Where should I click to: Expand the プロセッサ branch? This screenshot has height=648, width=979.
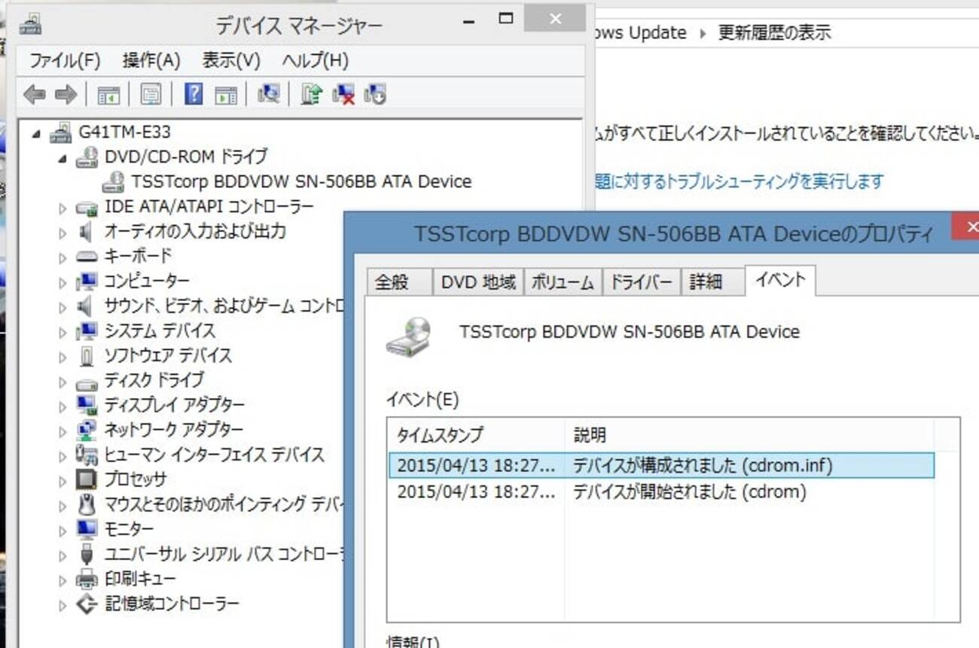(x=63, y=480)
